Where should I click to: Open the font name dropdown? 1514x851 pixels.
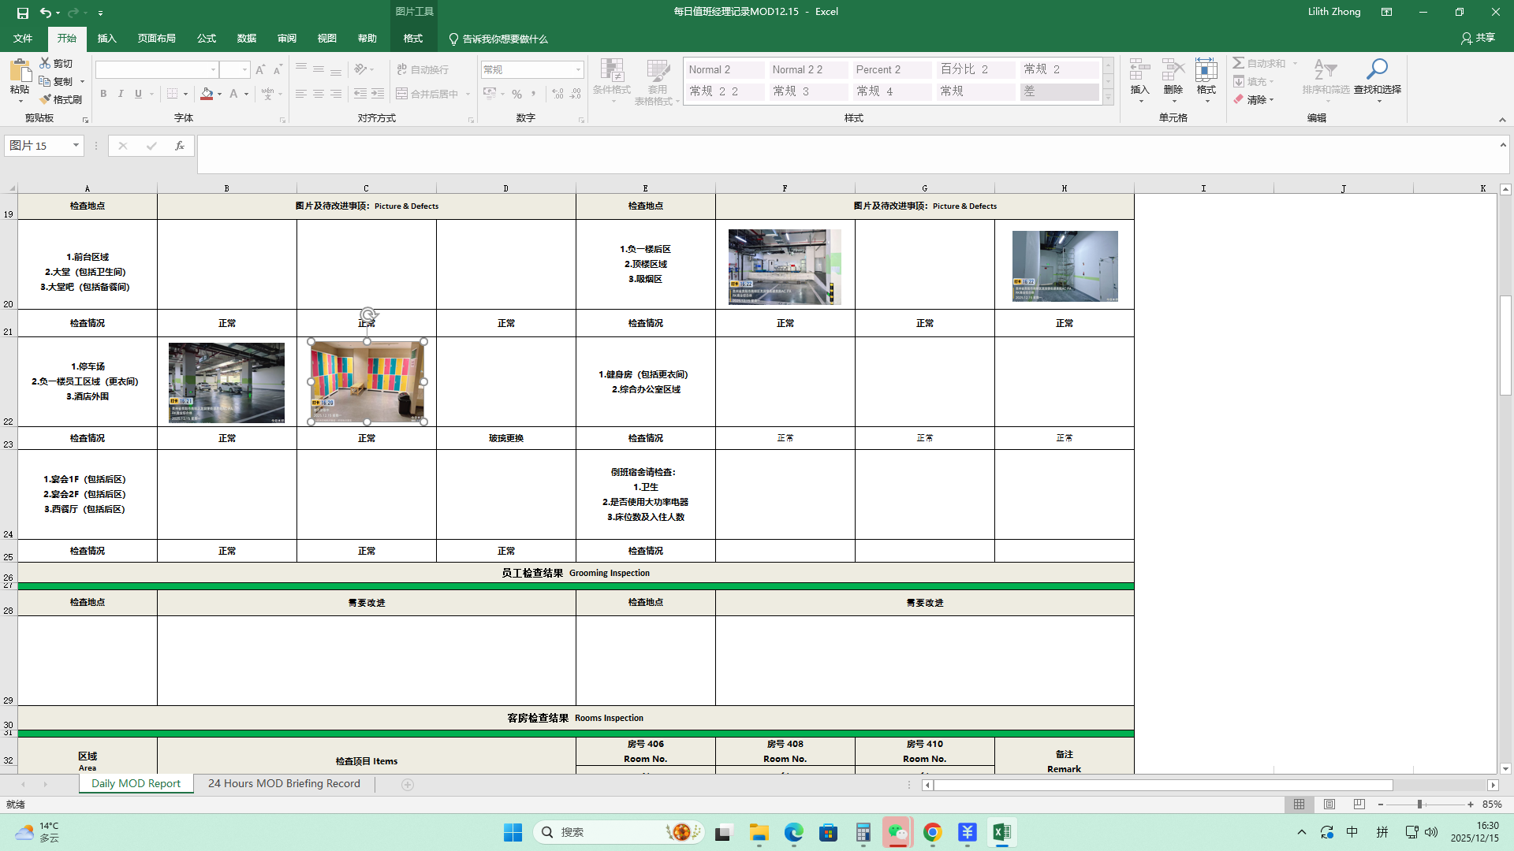click(213, 70)
